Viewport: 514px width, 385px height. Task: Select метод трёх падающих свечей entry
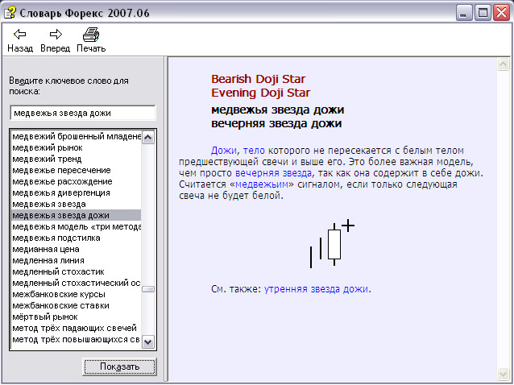click(x=77, y=328)
